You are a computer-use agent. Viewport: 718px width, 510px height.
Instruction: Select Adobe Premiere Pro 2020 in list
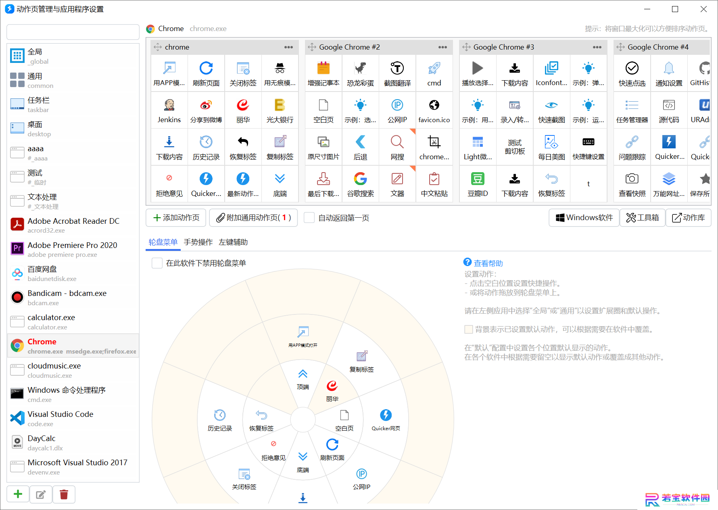coord(73,249)
